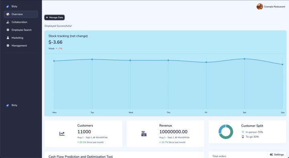This screenshot has height=158, width=289.
Task: Click the $-3.66 stock value
Action: (55, 42)
